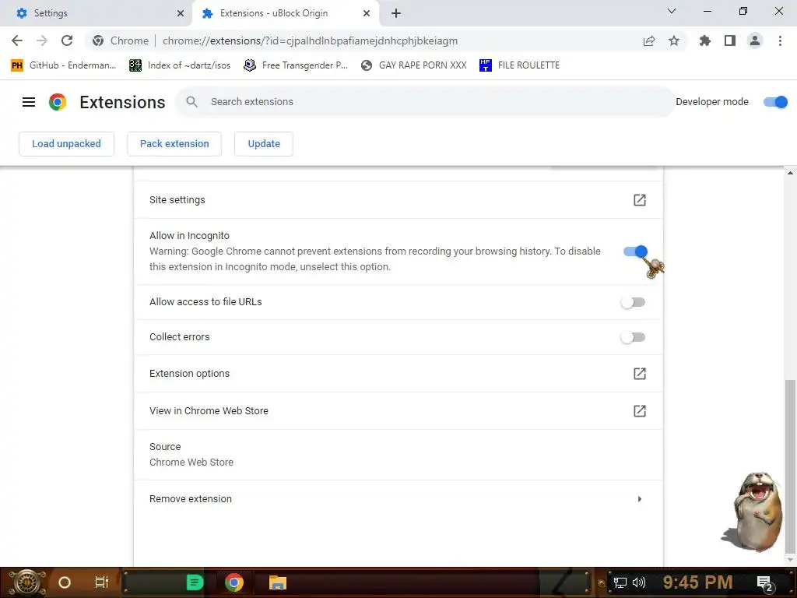
Task: Open the side panel
Action: pos(730,40)
